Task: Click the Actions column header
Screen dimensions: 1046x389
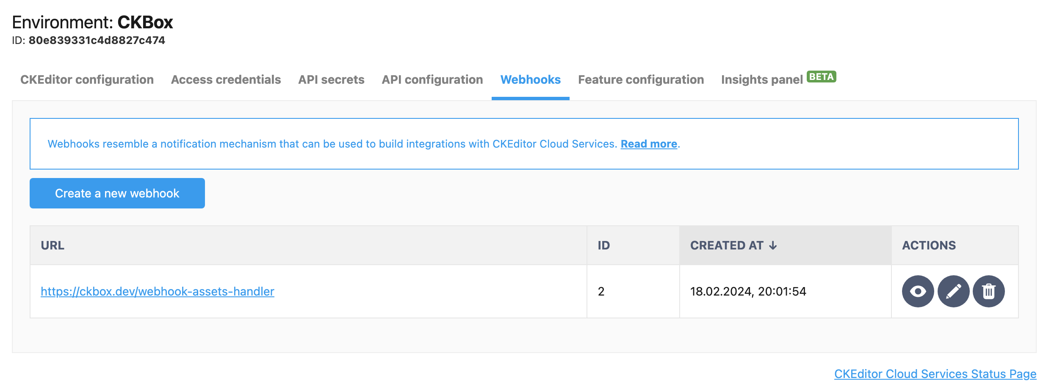Action: [x=955, y=246]
